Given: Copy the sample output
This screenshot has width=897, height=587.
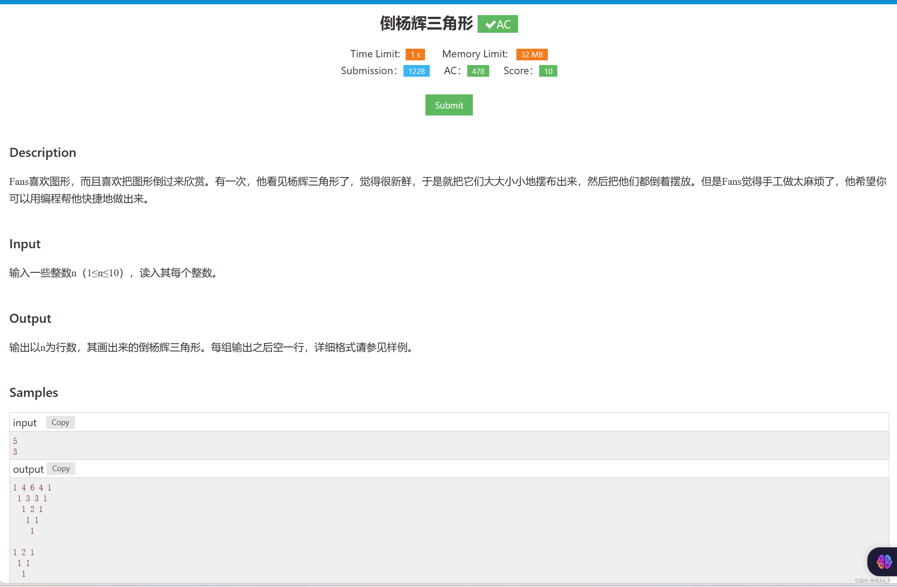Looking at the screenshot, I should tap(61, 468).
